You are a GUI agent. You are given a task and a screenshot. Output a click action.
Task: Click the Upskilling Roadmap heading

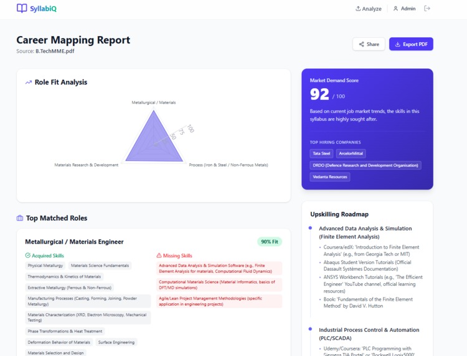point(339,214)
